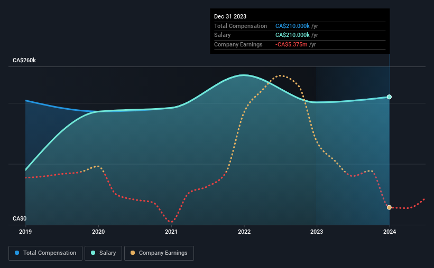This screenshot has height=268, width=434.
Task: Click the 2022 x-axis label
Action: pos(244,232)
